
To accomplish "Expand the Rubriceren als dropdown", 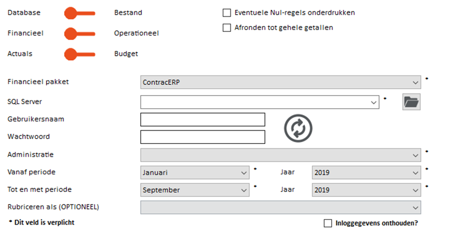I will [x=280, y=207].
